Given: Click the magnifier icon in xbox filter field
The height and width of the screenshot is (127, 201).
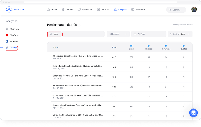Looking at the screenshot, I should pyautogui.click(x=51, y=34).
